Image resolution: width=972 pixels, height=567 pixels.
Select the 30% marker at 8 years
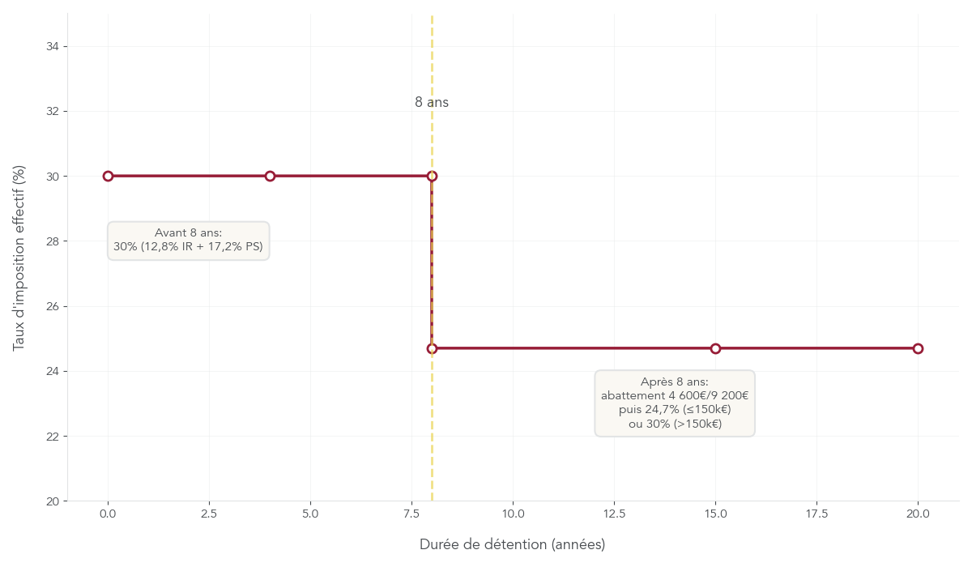pyautogui.click(x=432, y=176)
